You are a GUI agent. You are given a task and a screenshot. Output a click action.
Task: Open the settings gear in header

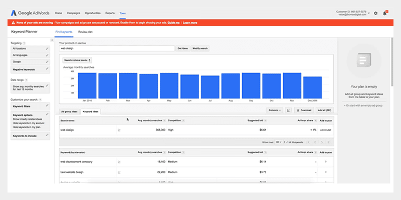click(376, 13)
